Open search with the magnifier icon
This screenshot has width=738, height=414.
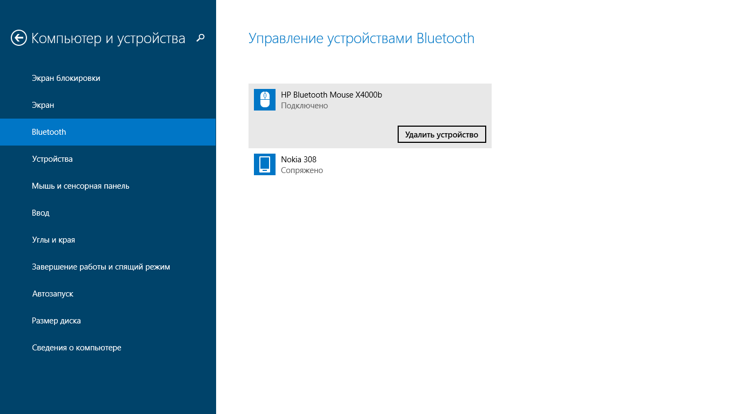tap(200, 38)
